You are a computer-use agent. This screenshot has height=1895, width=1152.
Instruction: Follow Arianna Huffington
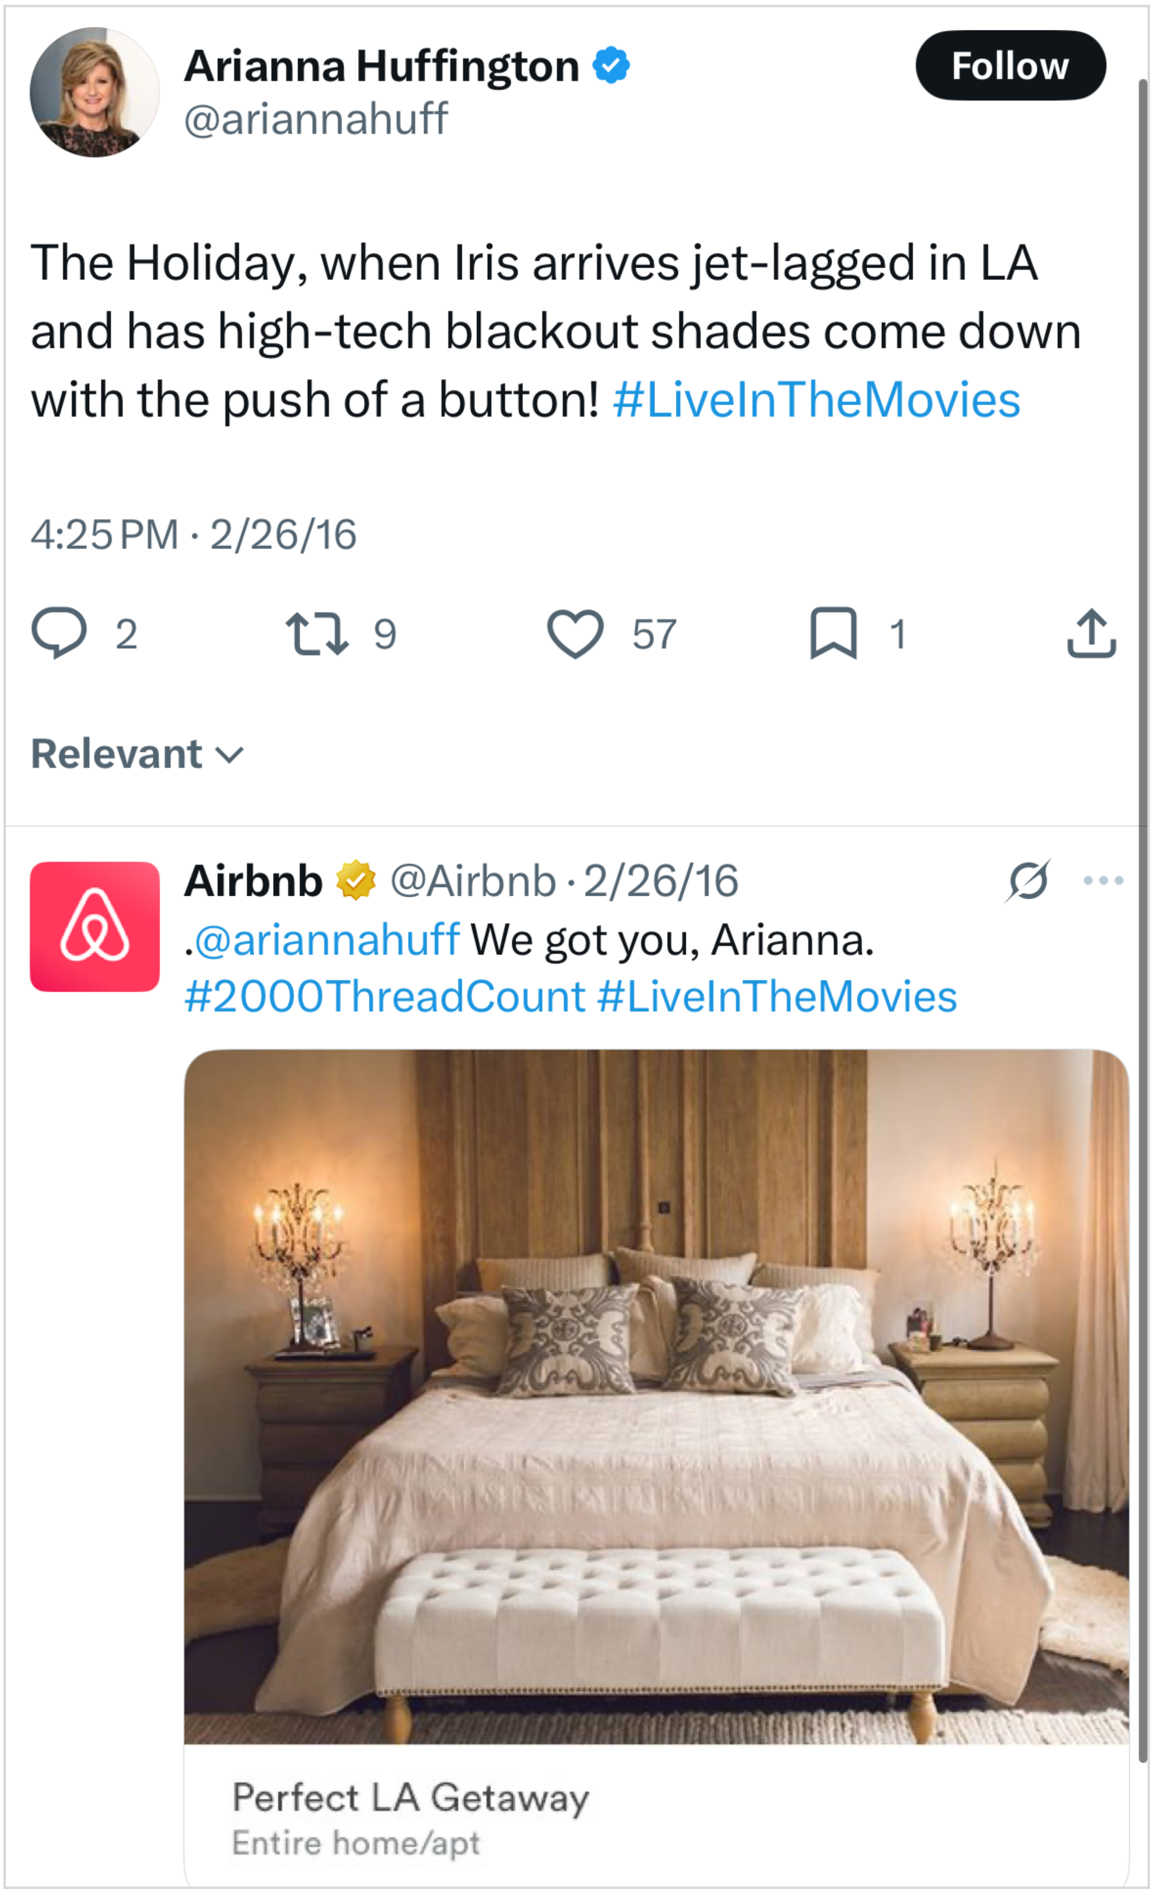1010,65
